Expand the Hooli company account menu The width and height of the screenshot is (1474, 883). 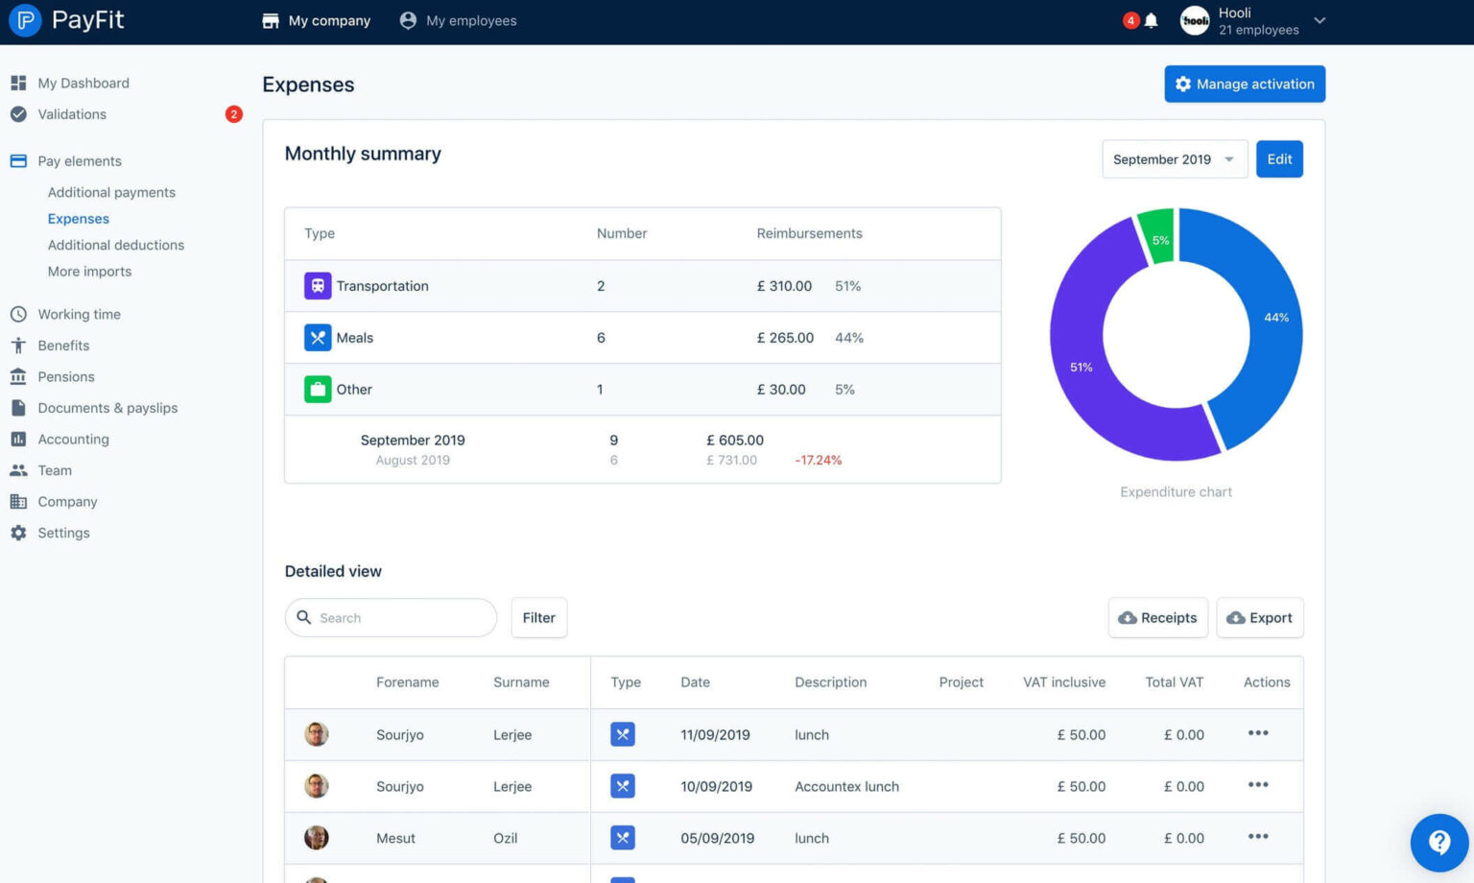pyautogui.click(x=1252, y=20)
